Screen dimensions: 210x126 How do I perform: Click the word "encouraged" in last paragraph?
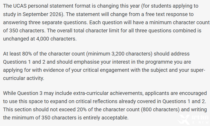[x=193, y=93]
